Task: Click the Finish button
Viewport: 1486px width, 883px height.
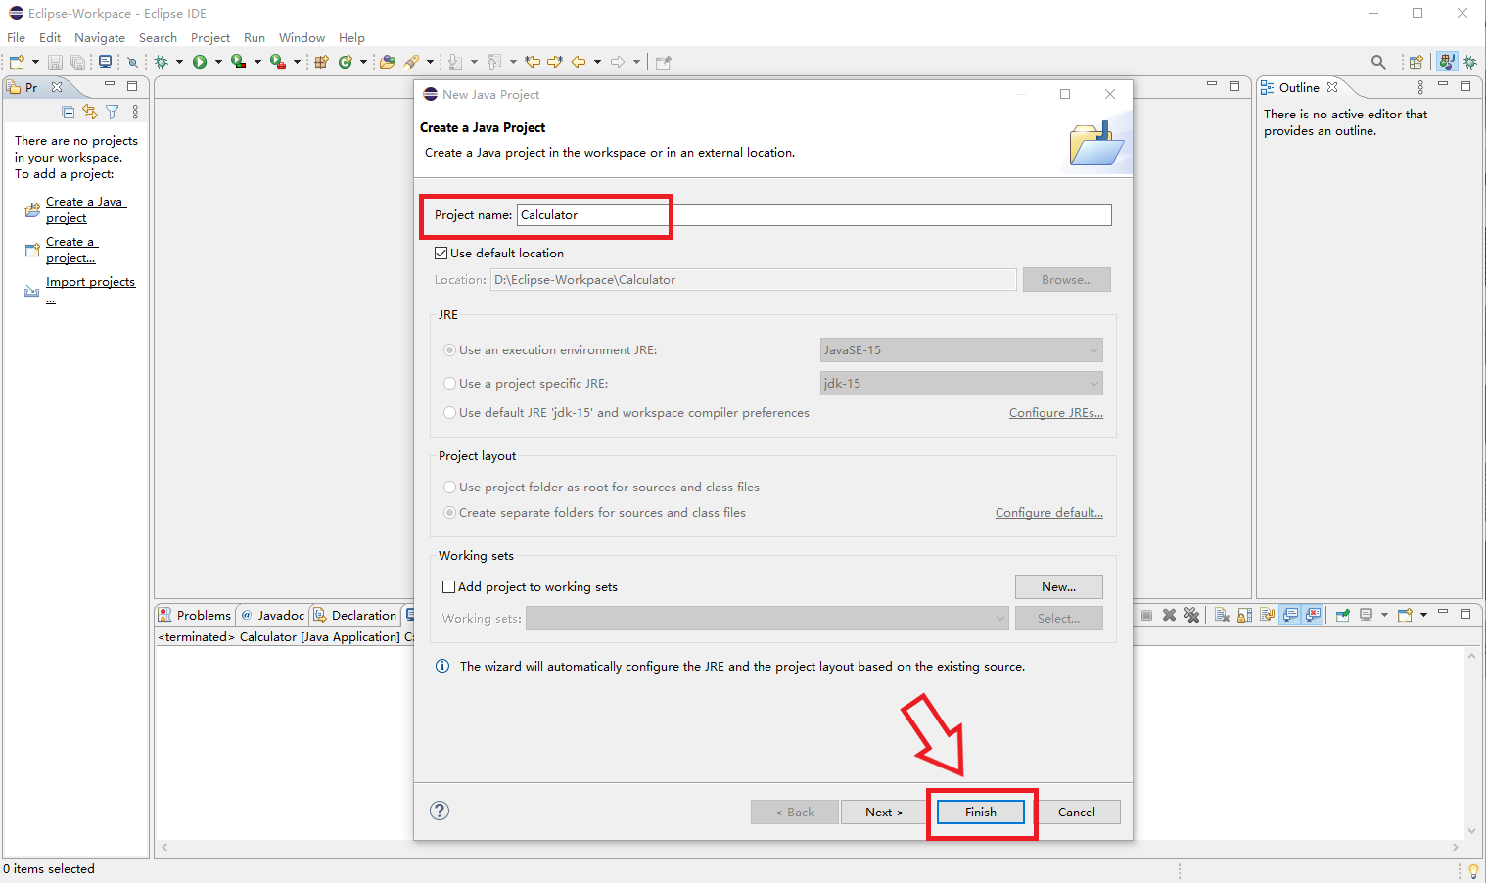Action: click(980, 813)
